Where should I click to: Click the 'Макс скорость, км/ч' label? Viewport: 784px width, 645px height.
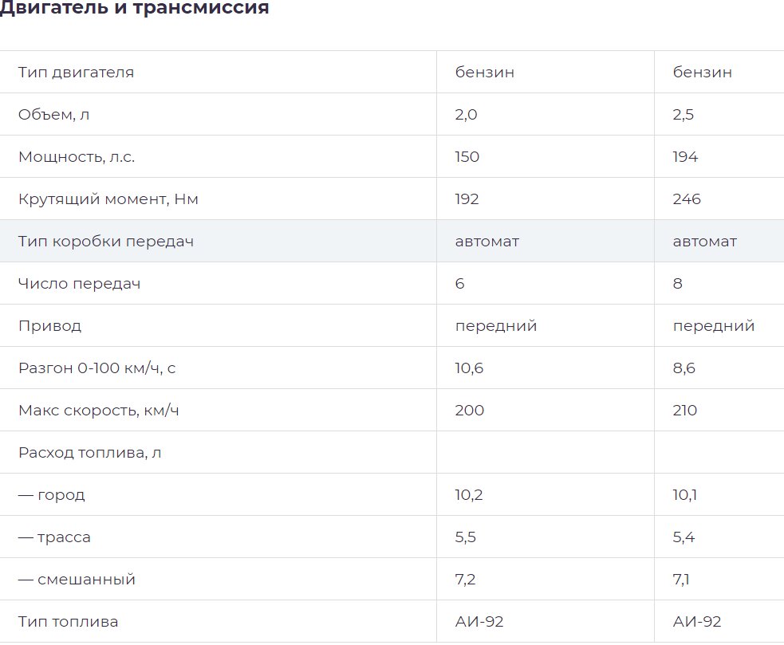tap(99, 411)
